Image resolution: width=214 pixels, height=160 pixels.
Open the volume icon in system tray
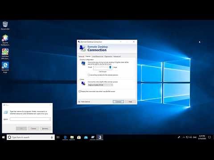(191, 137)
